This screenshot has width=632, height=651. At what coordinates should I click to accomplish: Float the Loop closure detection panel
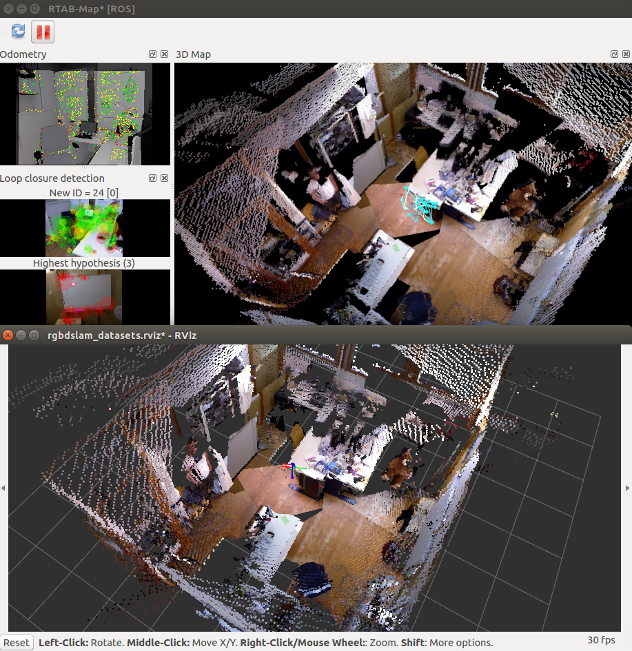(153, 178)
